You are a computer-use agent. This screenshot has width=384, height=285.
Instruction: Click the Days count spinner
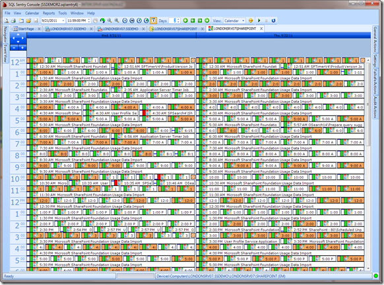click(x=178, y=20)
